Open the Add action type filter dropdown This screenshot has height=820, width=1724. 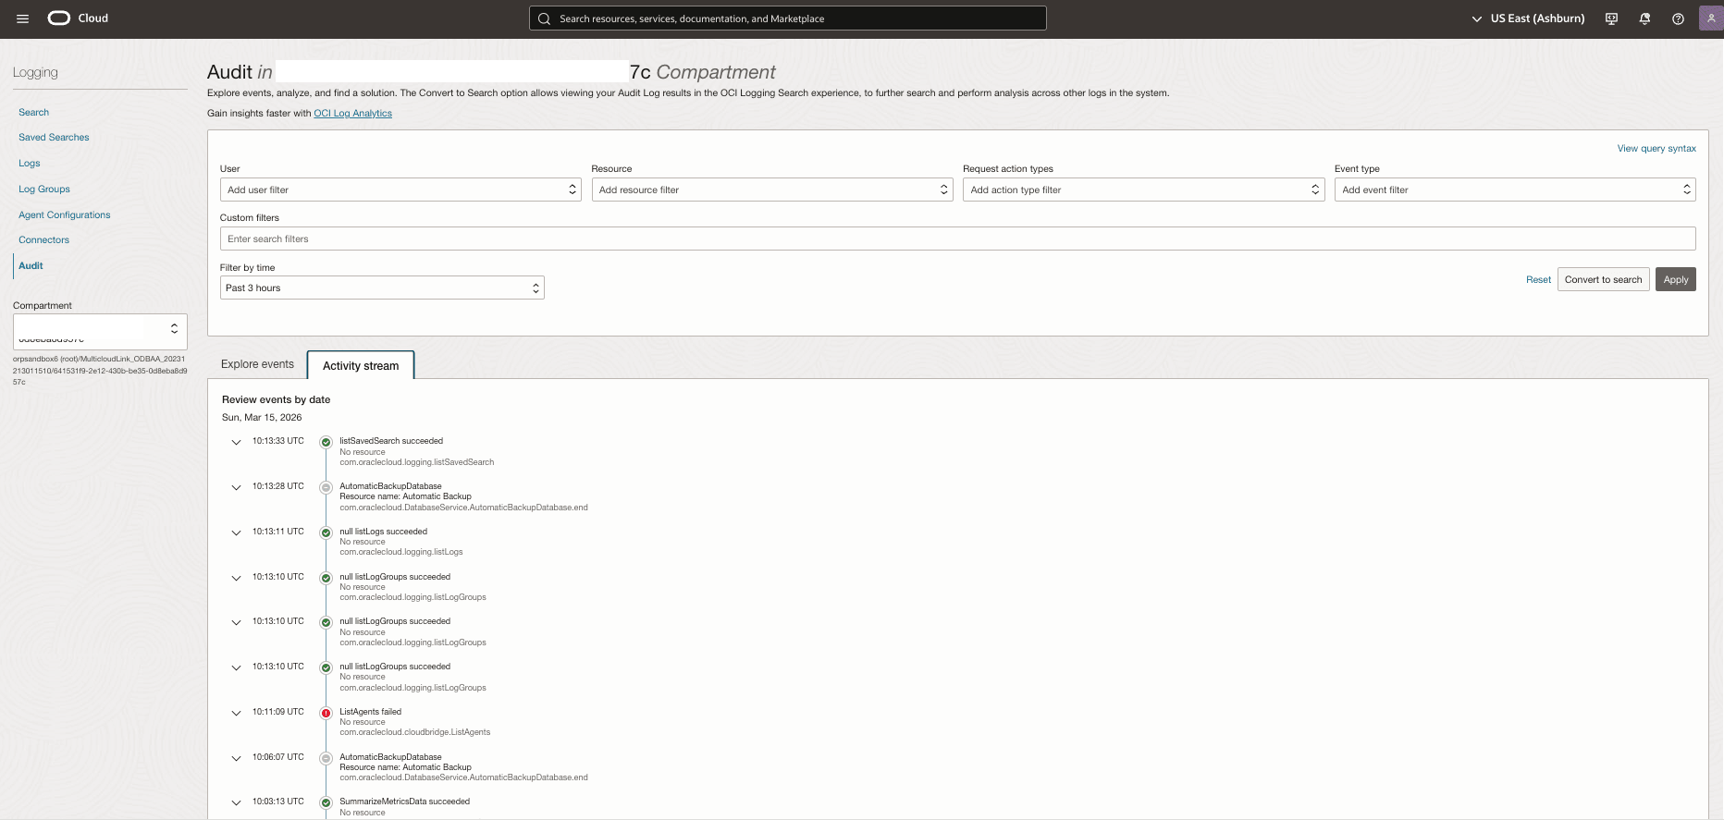[1144, 190]
